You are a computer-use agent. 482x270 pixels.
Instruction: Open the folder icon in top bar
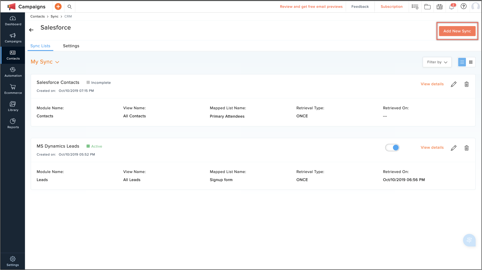[x=427, y=7]
